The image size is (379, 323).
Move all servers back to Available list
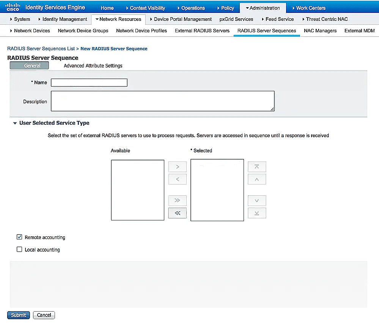tap(178, 213)
